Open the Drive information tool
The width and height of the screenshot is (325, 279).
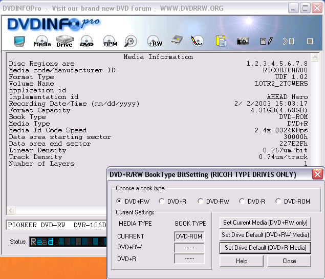point(64,41)
